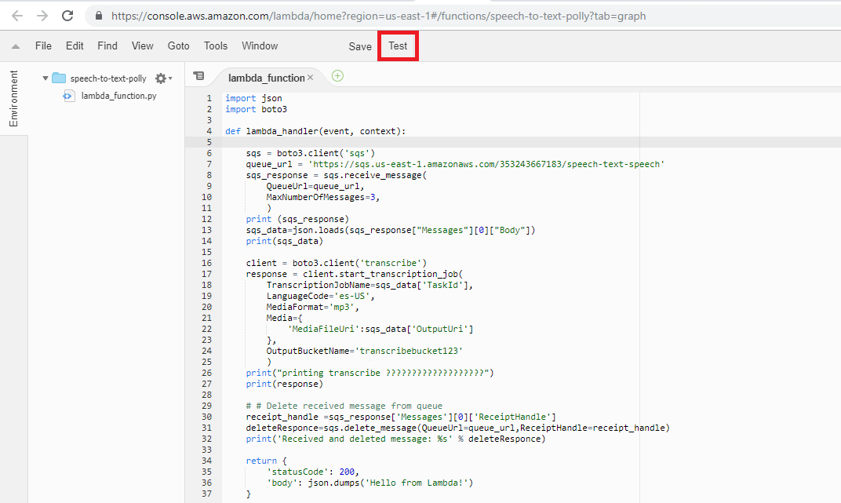
Task: Click OutputBucketName='transcribebucket123' line
Action: pyautogui.click(x=365, y=352)
